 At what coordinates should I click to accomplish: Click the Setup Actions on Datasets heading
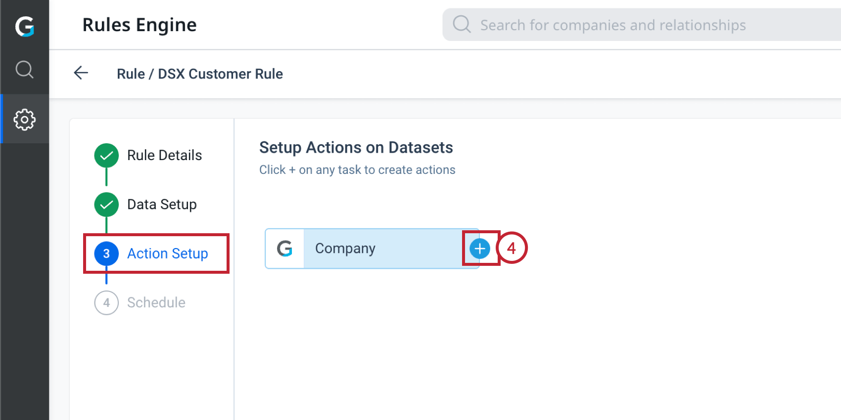pyautogui.click(x=356, y=147)
